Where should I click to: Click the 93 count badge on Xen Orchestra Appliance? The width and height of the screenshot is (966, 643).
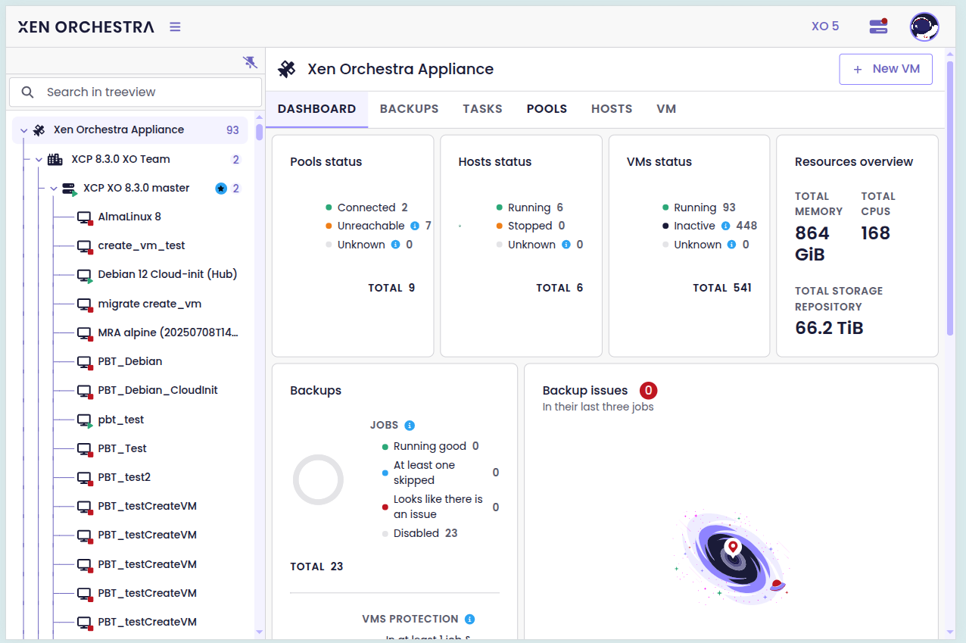click(232, 130)
